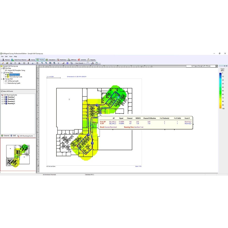Click the Survey mode button
The width and height of the screenshot is (228, 228).
pyautogui.click(x=32, y=60)
